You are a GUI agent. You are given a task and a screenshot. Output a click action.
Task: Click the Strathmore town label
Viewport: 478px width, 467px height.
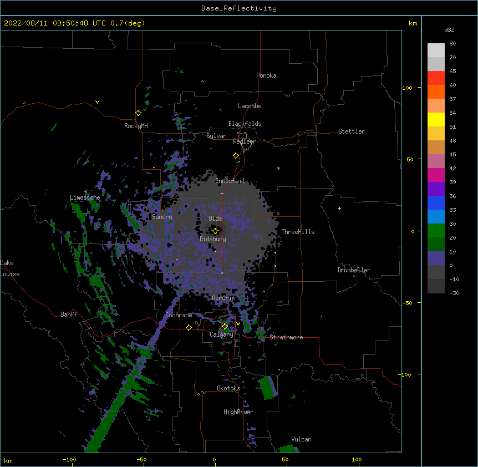coord(286,337)
